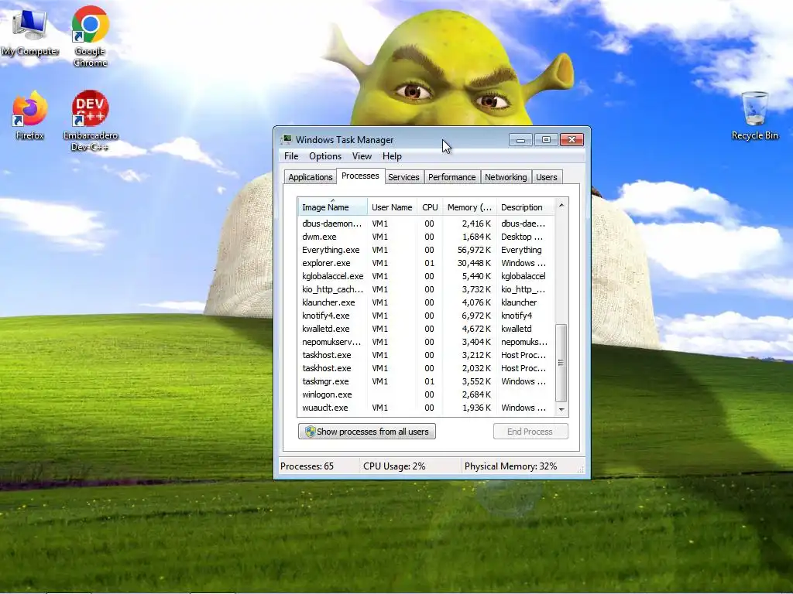Close the Windows Task Manager window
Screen dimensions: 793x594
(x=572, y=139)
